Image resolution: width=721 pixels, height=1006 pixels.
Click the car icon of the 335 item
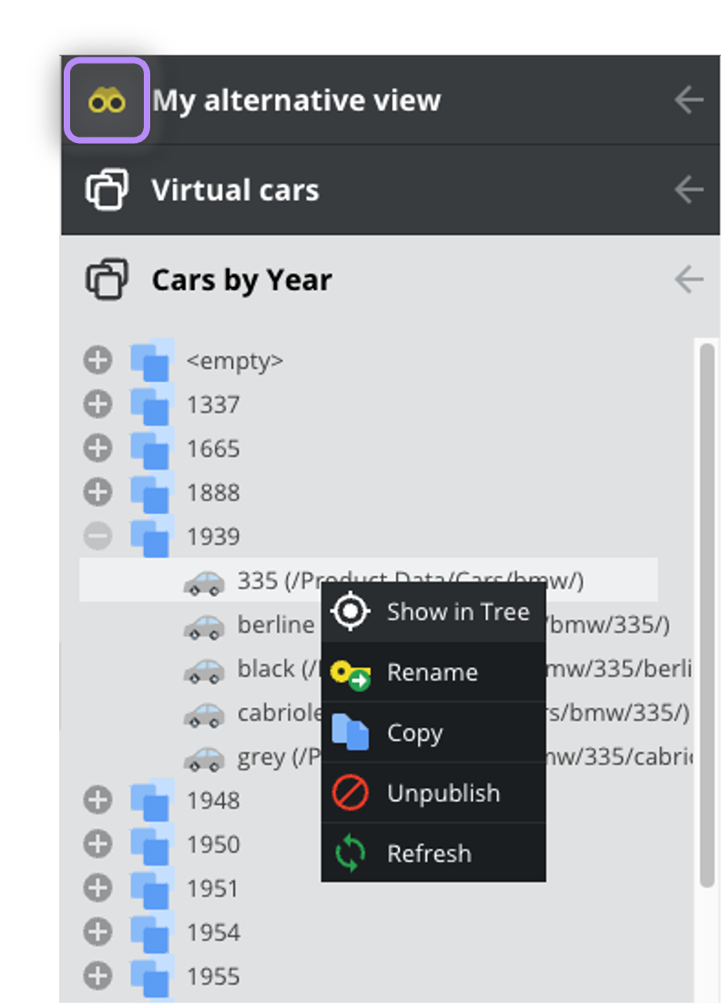coord(205,583)
